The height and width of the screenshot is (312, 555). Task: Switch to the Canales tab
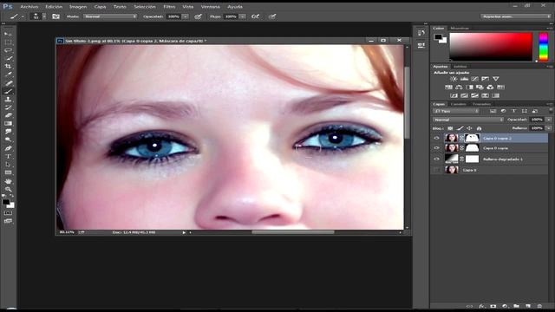(459, 104)
